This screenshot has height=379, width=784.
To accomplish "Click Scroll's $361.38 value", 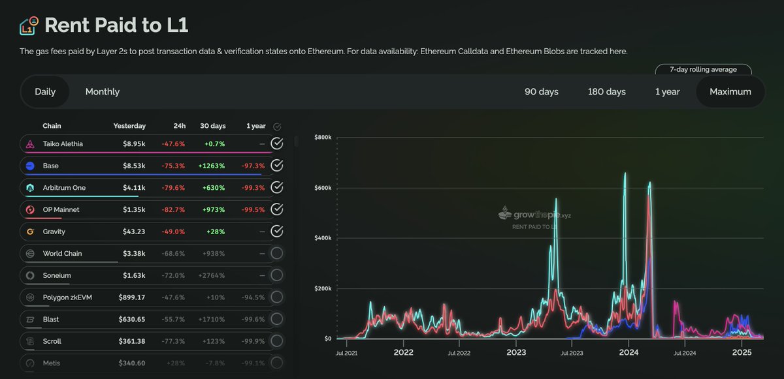I will tap(133, 341).
